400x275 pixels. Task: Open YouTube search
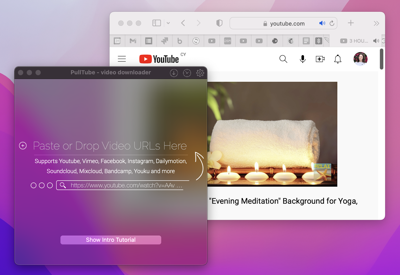pos(283,59)
